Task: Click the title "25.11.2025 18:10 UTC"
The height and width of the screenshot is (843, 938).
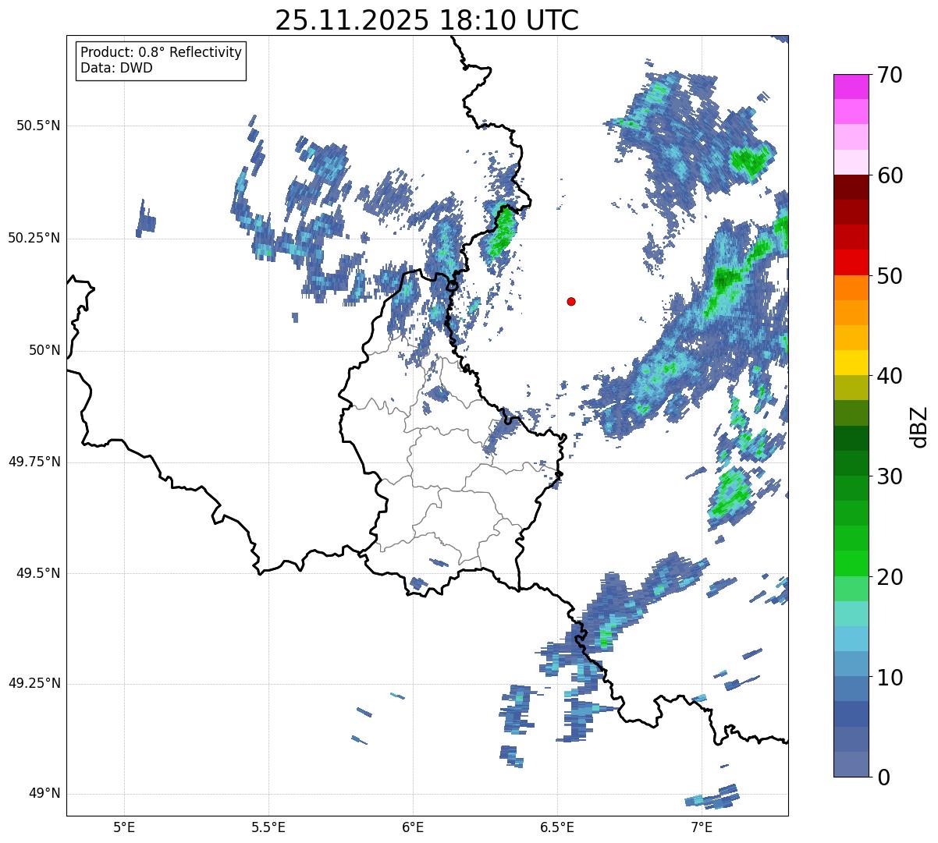Action: (x=427, y=20)
